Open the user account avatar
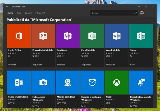 142,13
